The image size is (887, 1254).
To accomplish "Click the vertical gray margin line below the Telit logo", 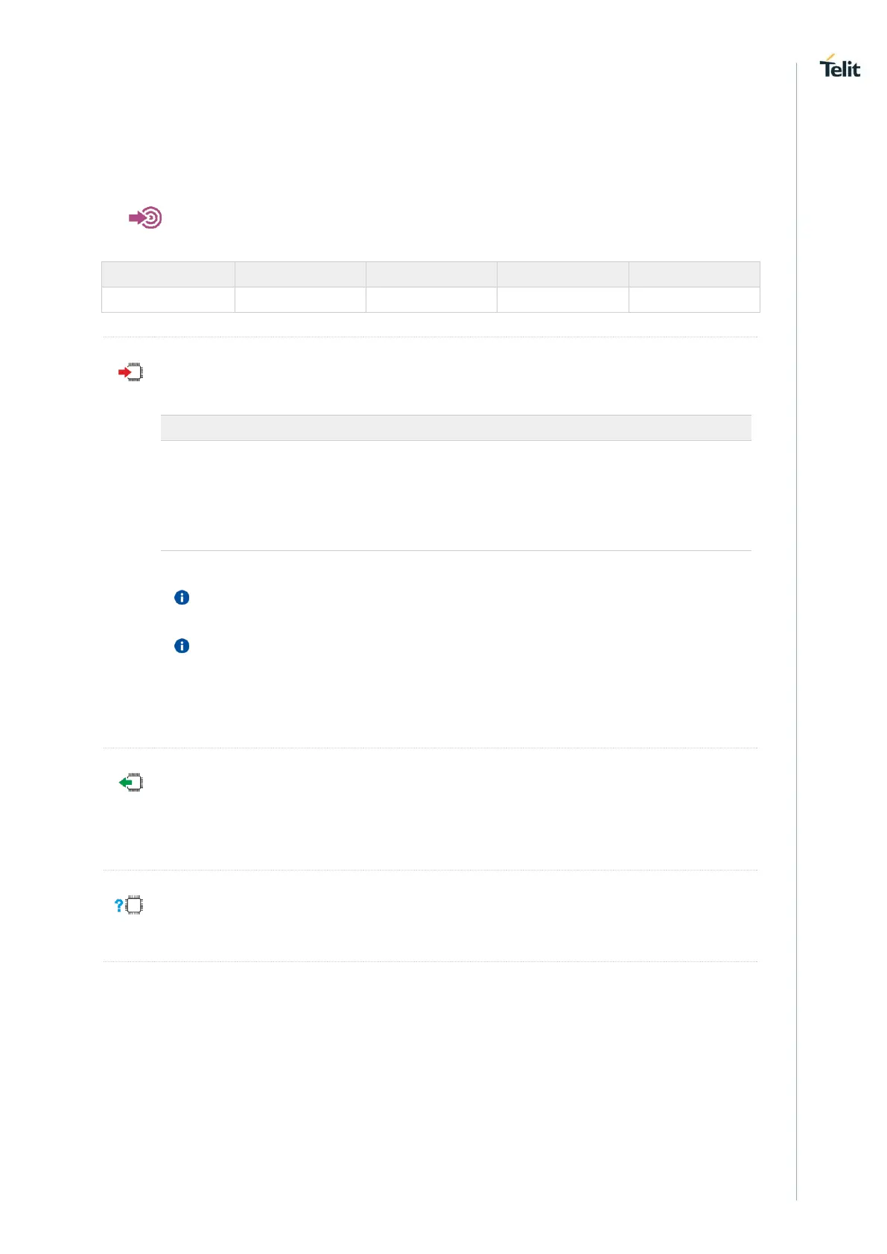I will tap(796, 631).
